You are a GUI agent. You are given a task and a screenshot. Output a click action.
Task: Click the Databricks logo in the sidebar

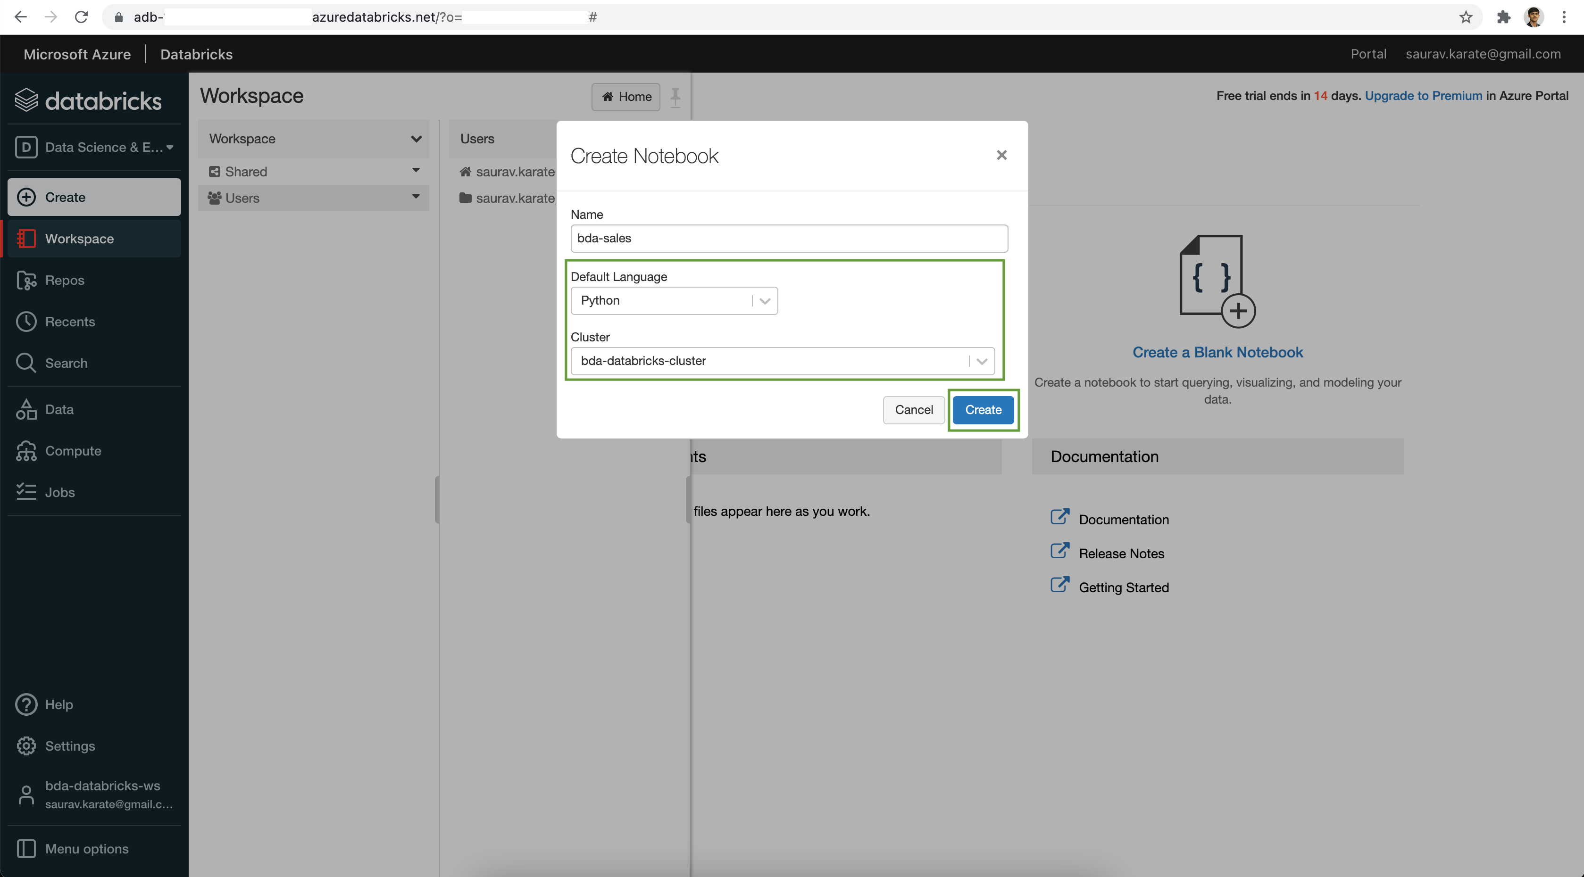pos(88,100)
